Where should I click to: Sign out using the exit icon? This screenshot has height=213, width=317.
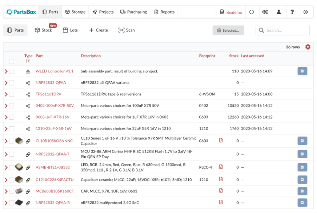pos(305,12)
